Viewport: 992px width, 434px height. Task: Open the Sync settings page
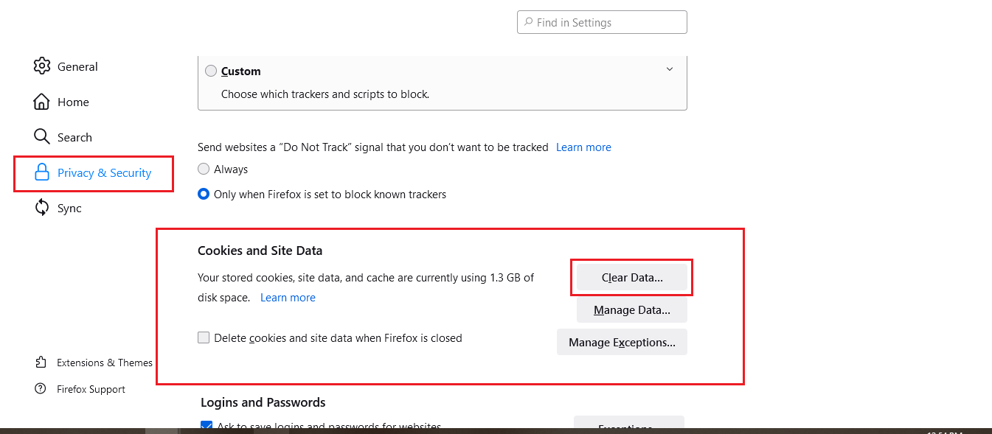click(69, 209)
